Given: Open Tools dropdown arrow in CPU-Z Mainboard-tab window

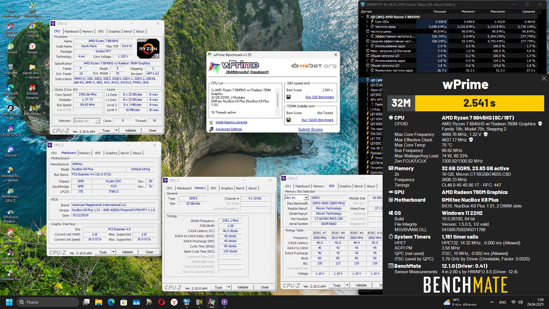Looking at the screenshot, I should pos(113,252).
